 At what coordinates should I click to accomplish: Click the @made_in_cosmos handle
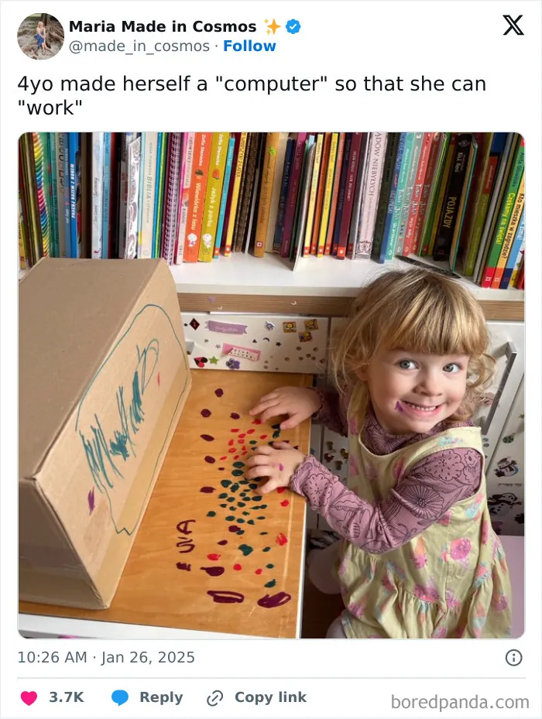(139, 46)
